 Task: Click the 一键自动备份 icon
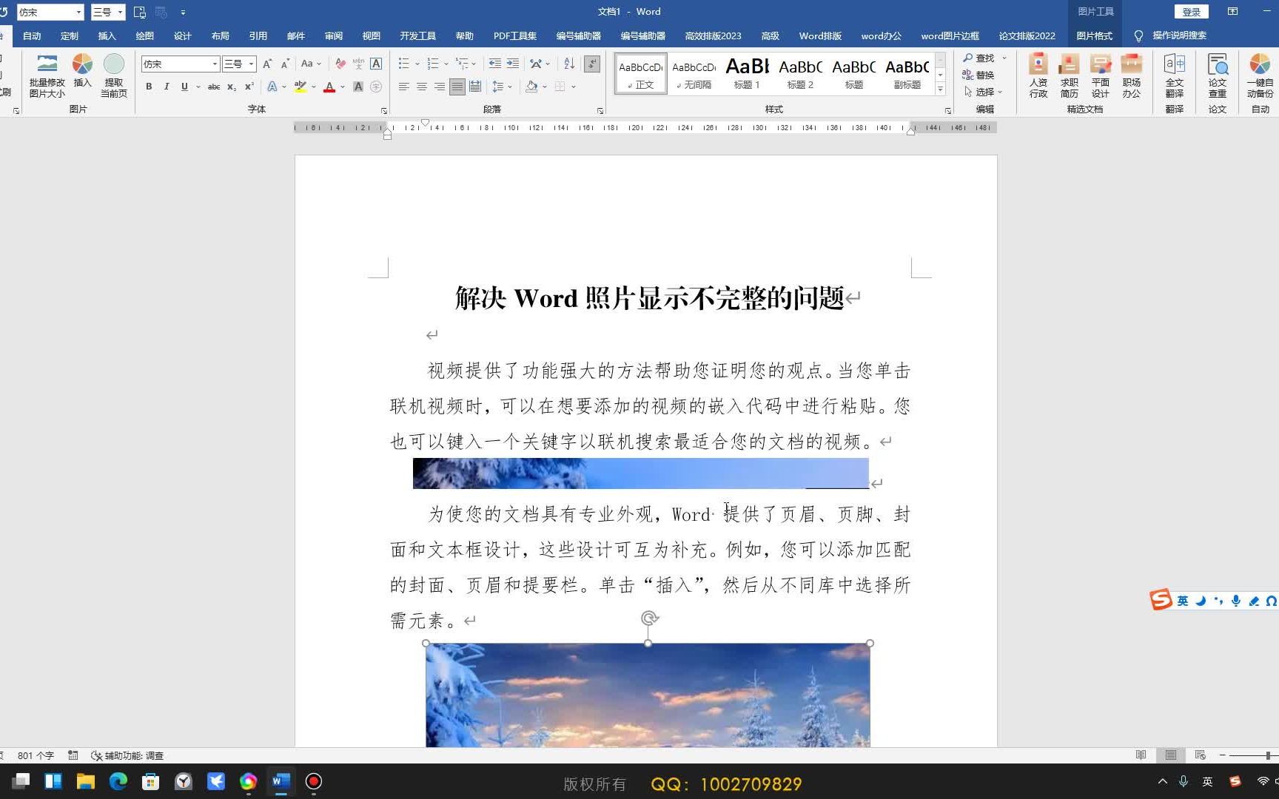(1260, 75)
